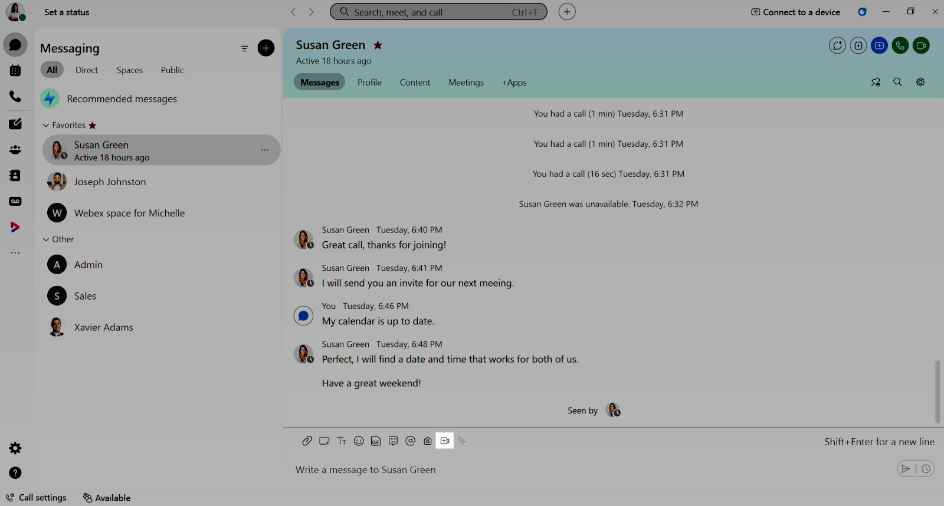This screenshot has height=506, width=944.
Task: Open the Joseph Johnston conversation
Action: tap(160, 182)
